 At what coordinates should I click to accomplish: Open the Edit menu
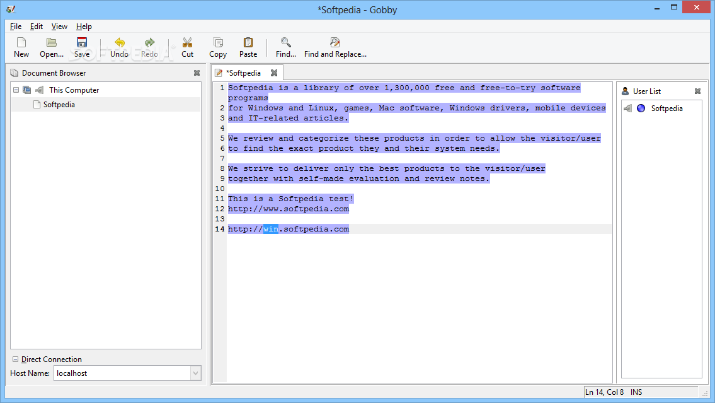37,26
